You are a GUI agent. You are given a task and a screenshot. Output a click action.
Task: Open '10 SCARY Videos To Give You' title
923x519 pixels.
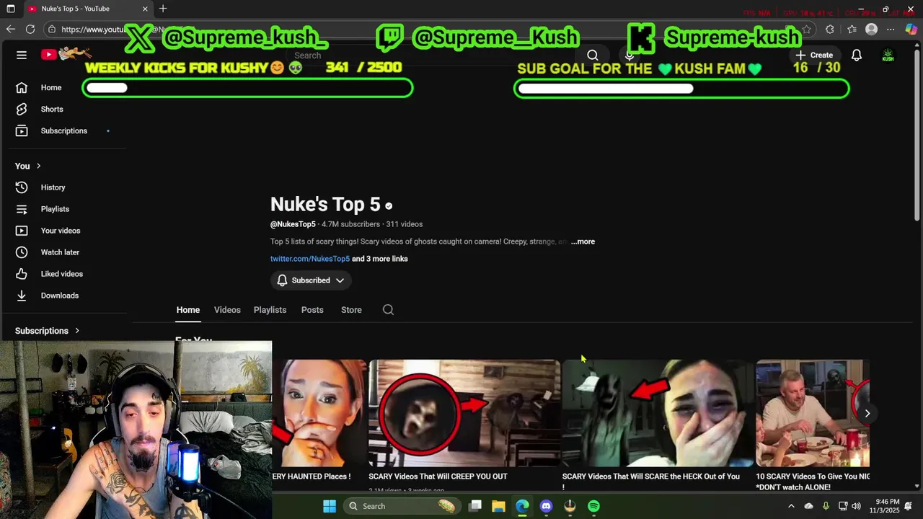[x=813, y=482]
